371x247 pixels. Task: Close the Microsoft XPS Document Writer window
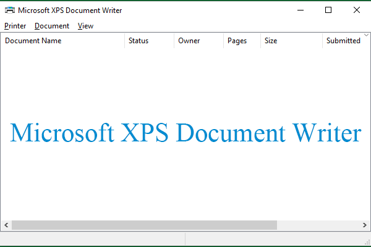(x=357, y=10)
